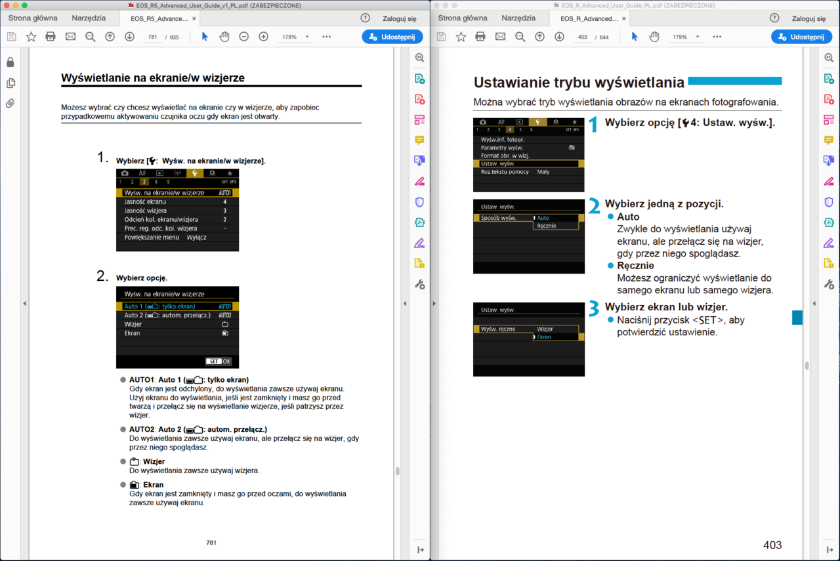The height and width of the screenshot is (561, 840).
Task: Show page thumbnails panel in left sidebar
Action: 10,83
